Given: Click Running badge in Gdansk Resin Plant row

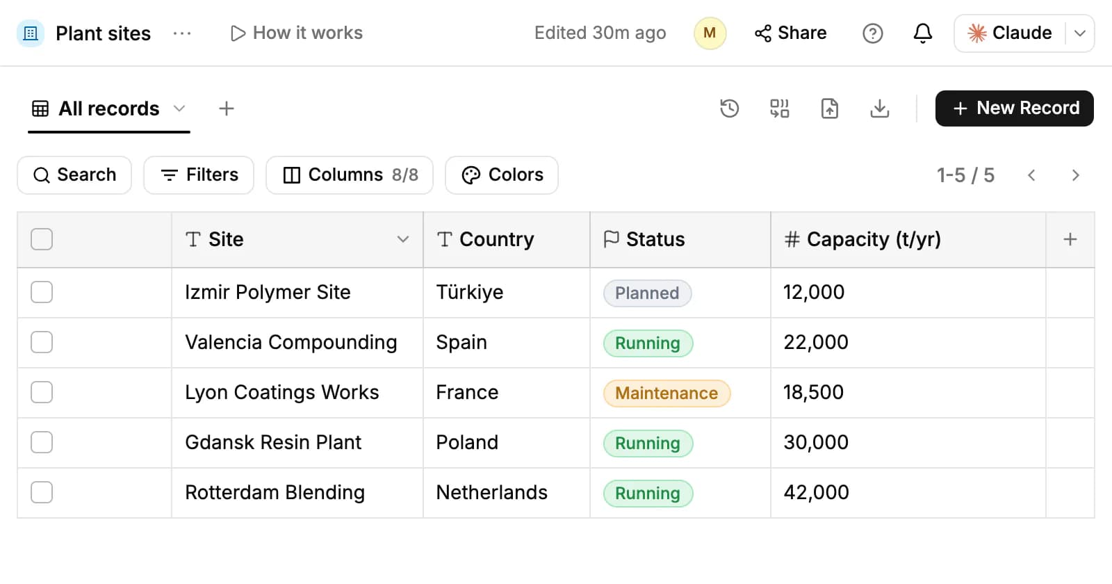Looking at the screenshot, I should (x=648, y=444).
